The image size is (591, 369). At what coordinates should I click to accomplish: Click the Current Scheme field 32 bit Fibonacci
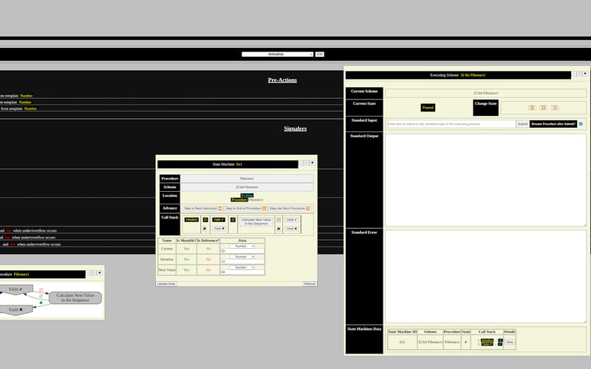coord(485,93)
